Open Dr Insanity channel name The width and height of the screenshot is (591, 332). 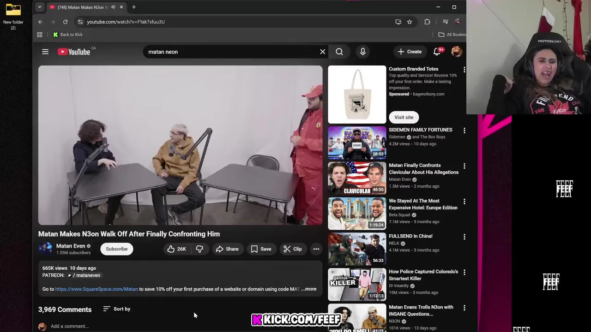coord(399,286)
